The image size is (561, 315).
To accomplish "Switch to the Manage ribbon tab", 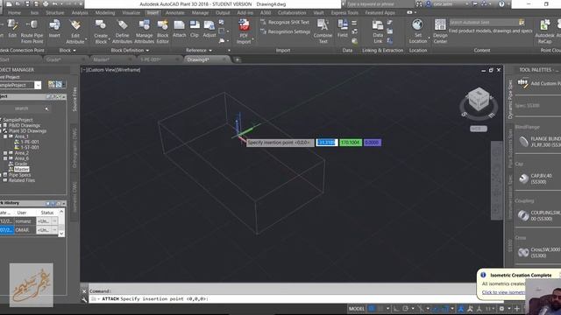I will point(200,12).
